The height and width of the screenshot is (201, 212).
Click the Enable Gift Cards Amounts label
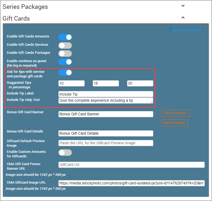coord(28,36)
